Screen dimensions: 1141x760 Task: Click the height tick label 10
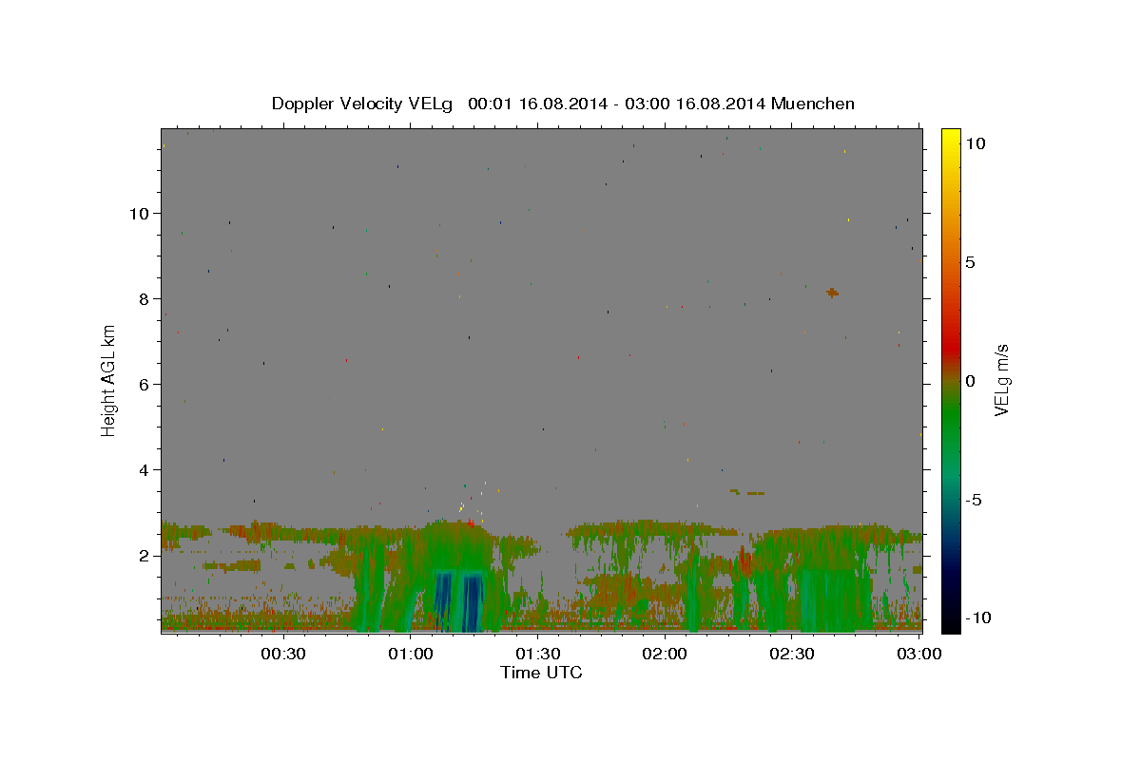tap(139, 213)
